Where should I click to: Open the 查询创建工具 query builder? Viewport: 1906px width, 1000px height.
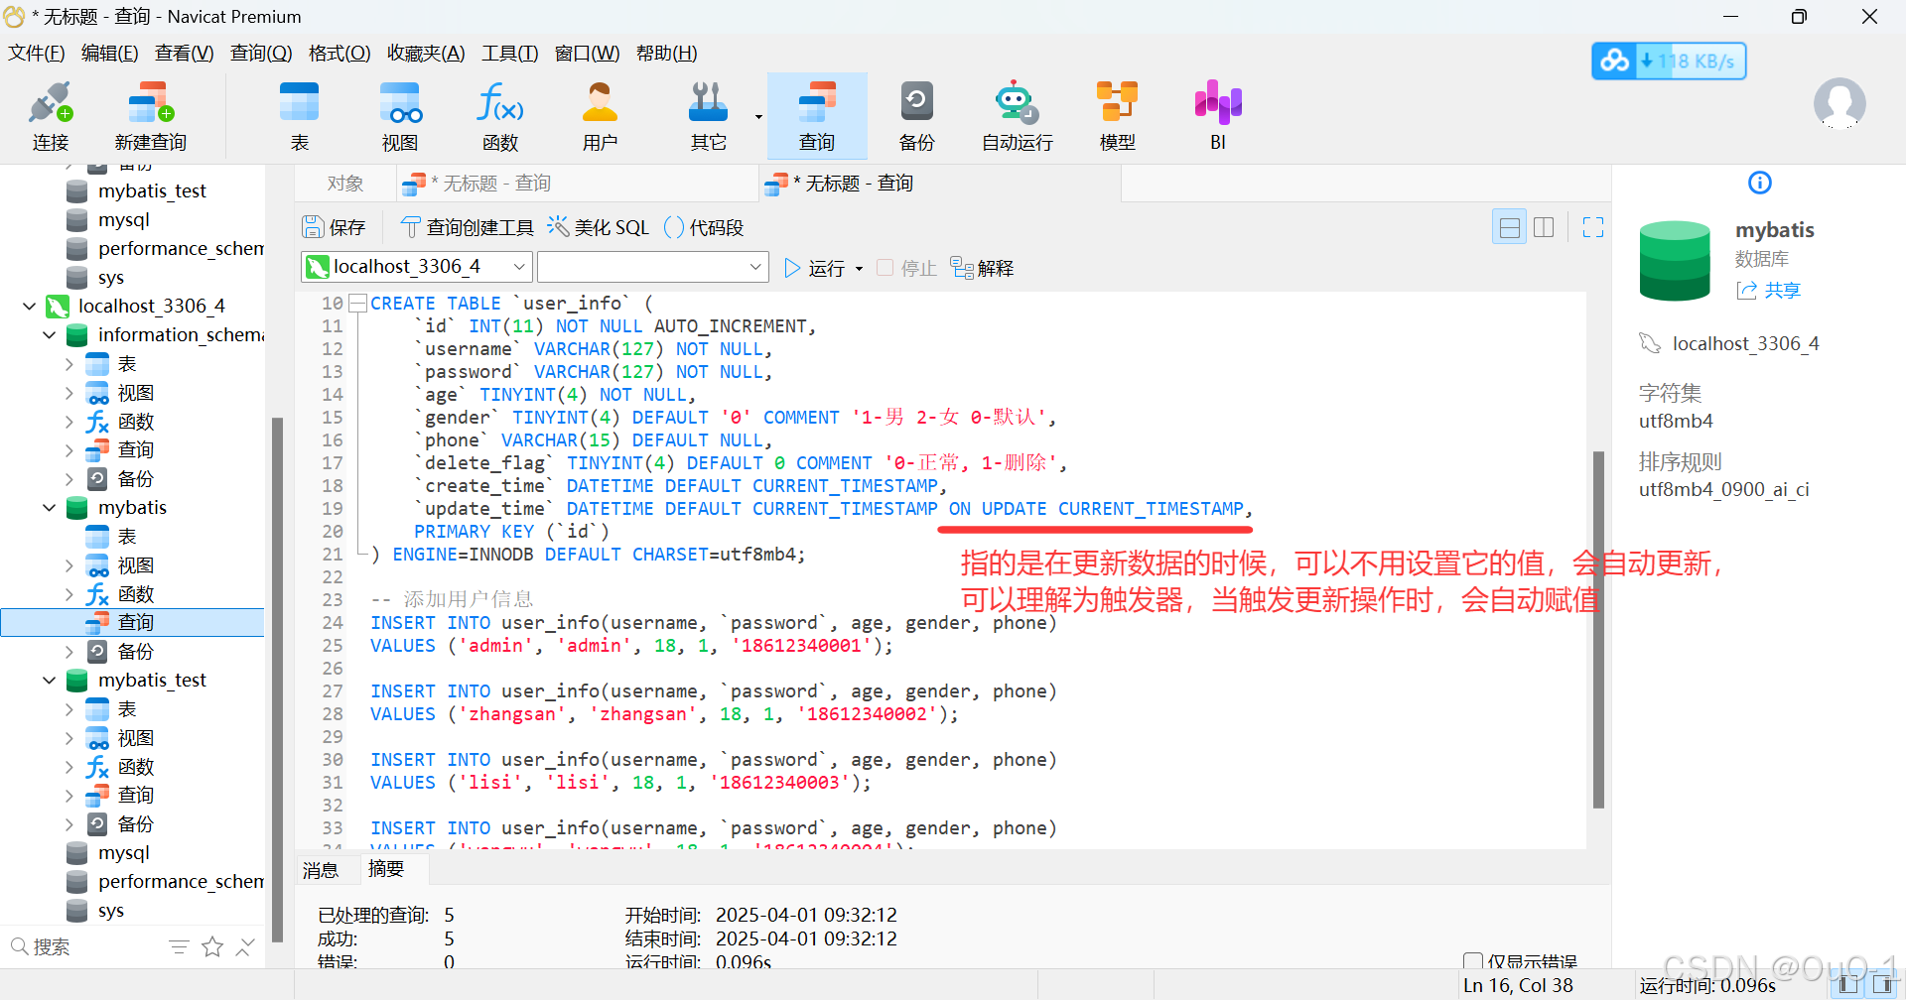coord(467,227)
